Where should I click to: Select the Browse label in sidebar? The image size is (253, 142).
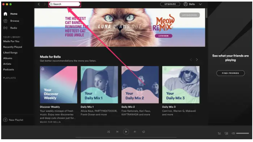pos(15,21)
